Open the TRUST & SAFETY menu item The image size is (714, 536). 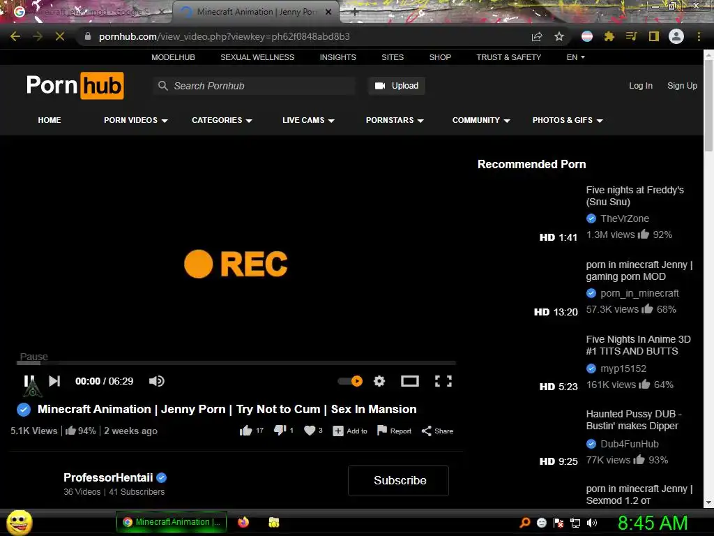pyautogui.click(x=508, y=57)
